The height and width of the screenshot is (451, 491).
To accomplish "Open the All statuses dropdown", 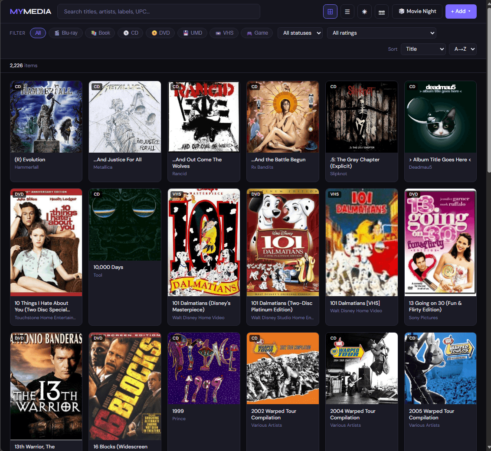I will tap(300, 33).
